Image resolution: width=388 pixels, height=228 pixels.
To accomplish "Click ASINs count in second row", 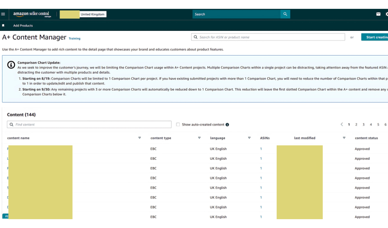I will (261, 159).
